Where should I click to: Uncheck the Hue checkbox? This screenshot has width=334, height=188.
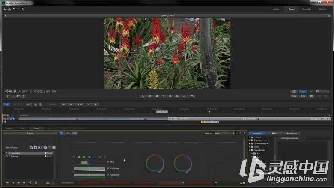tap(108, 162)
